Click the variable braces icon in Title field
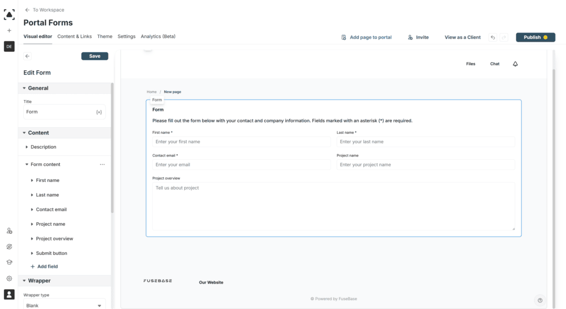 point(99,112)
